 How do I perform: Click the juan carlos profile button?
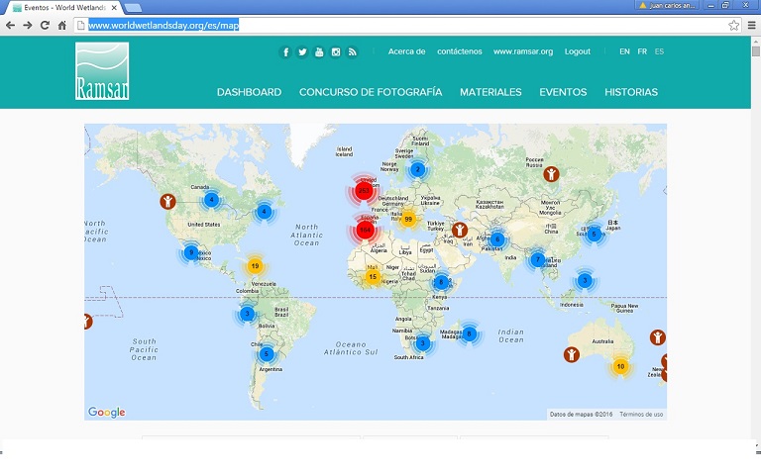tap(667, 5)
